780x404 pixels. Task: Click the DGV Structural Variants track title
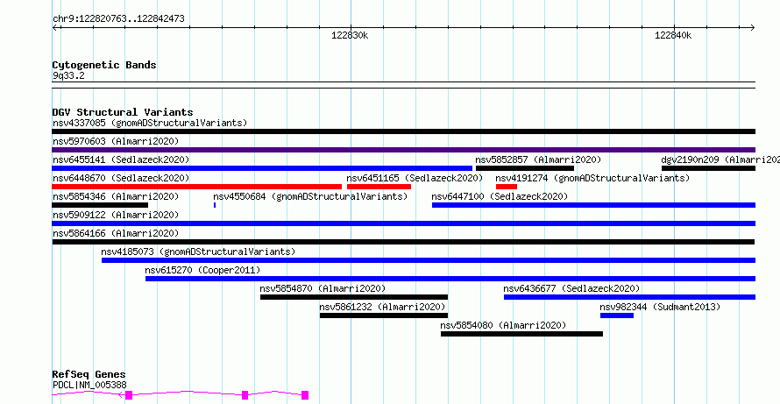click(123, 112)
